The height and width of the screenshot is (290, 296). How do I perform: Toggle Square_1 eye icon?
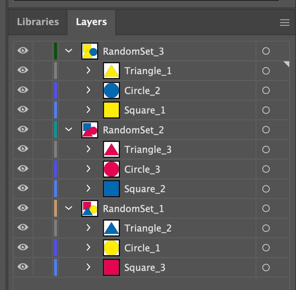click(x=23, y=109)
